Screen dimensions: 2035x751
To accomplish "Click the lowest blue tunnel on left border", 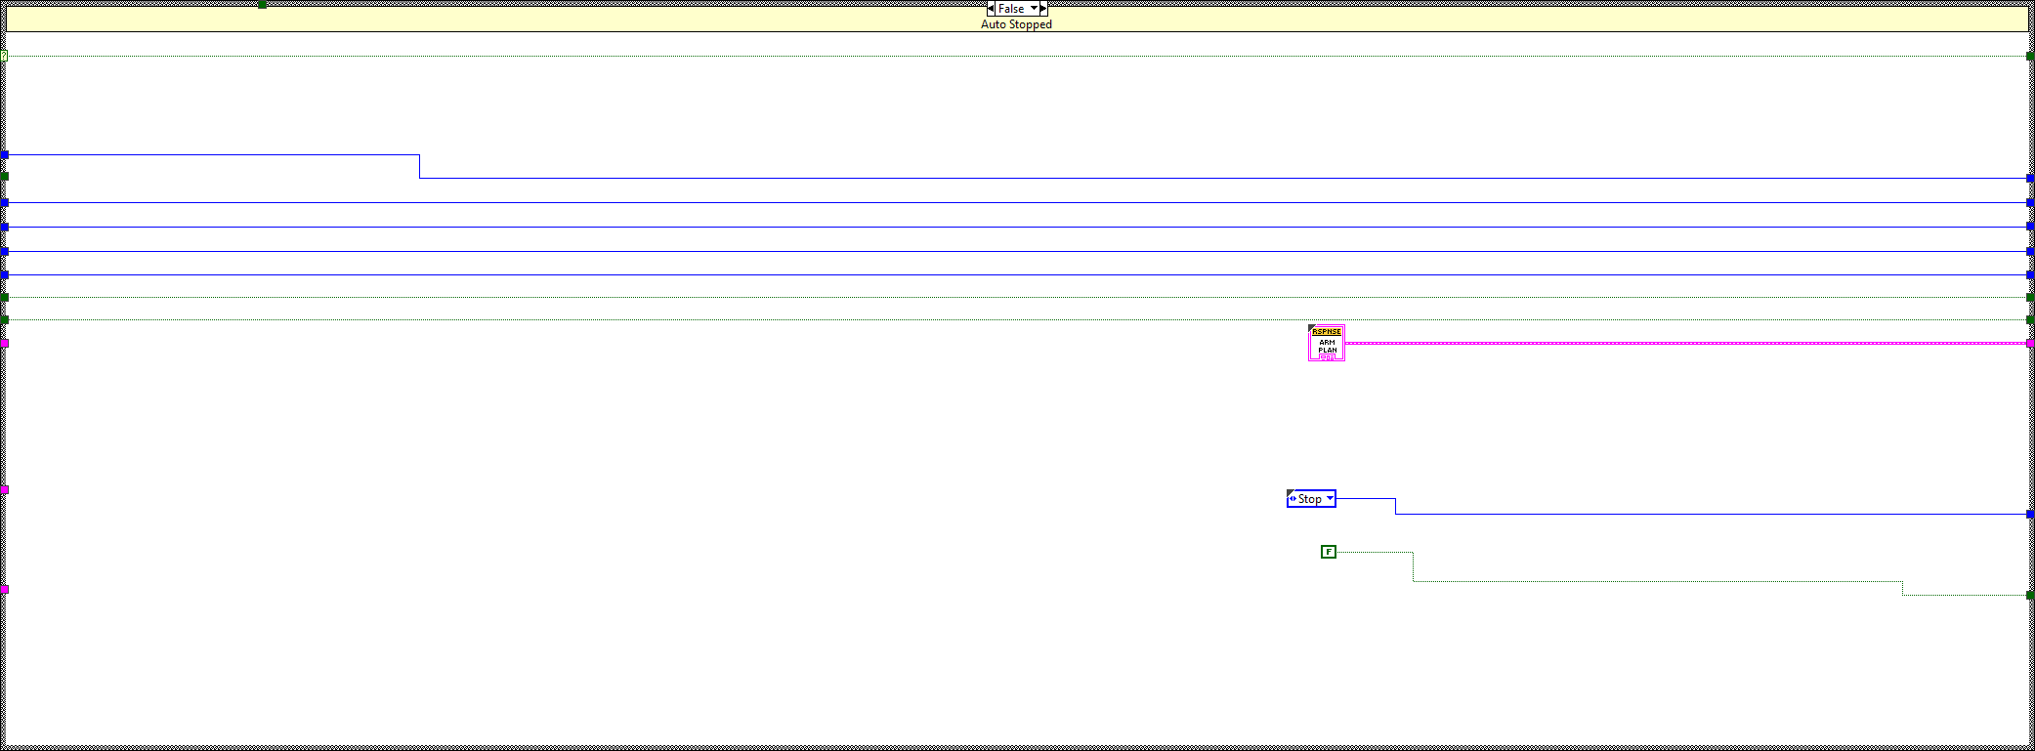I will (x=5, y=274).
